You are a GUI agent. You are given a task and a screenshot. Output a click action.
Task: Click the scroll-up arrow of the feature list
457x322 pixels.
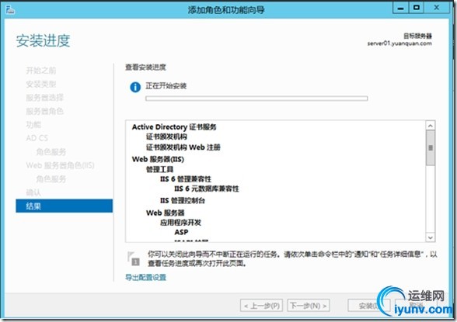coord(431,126)
